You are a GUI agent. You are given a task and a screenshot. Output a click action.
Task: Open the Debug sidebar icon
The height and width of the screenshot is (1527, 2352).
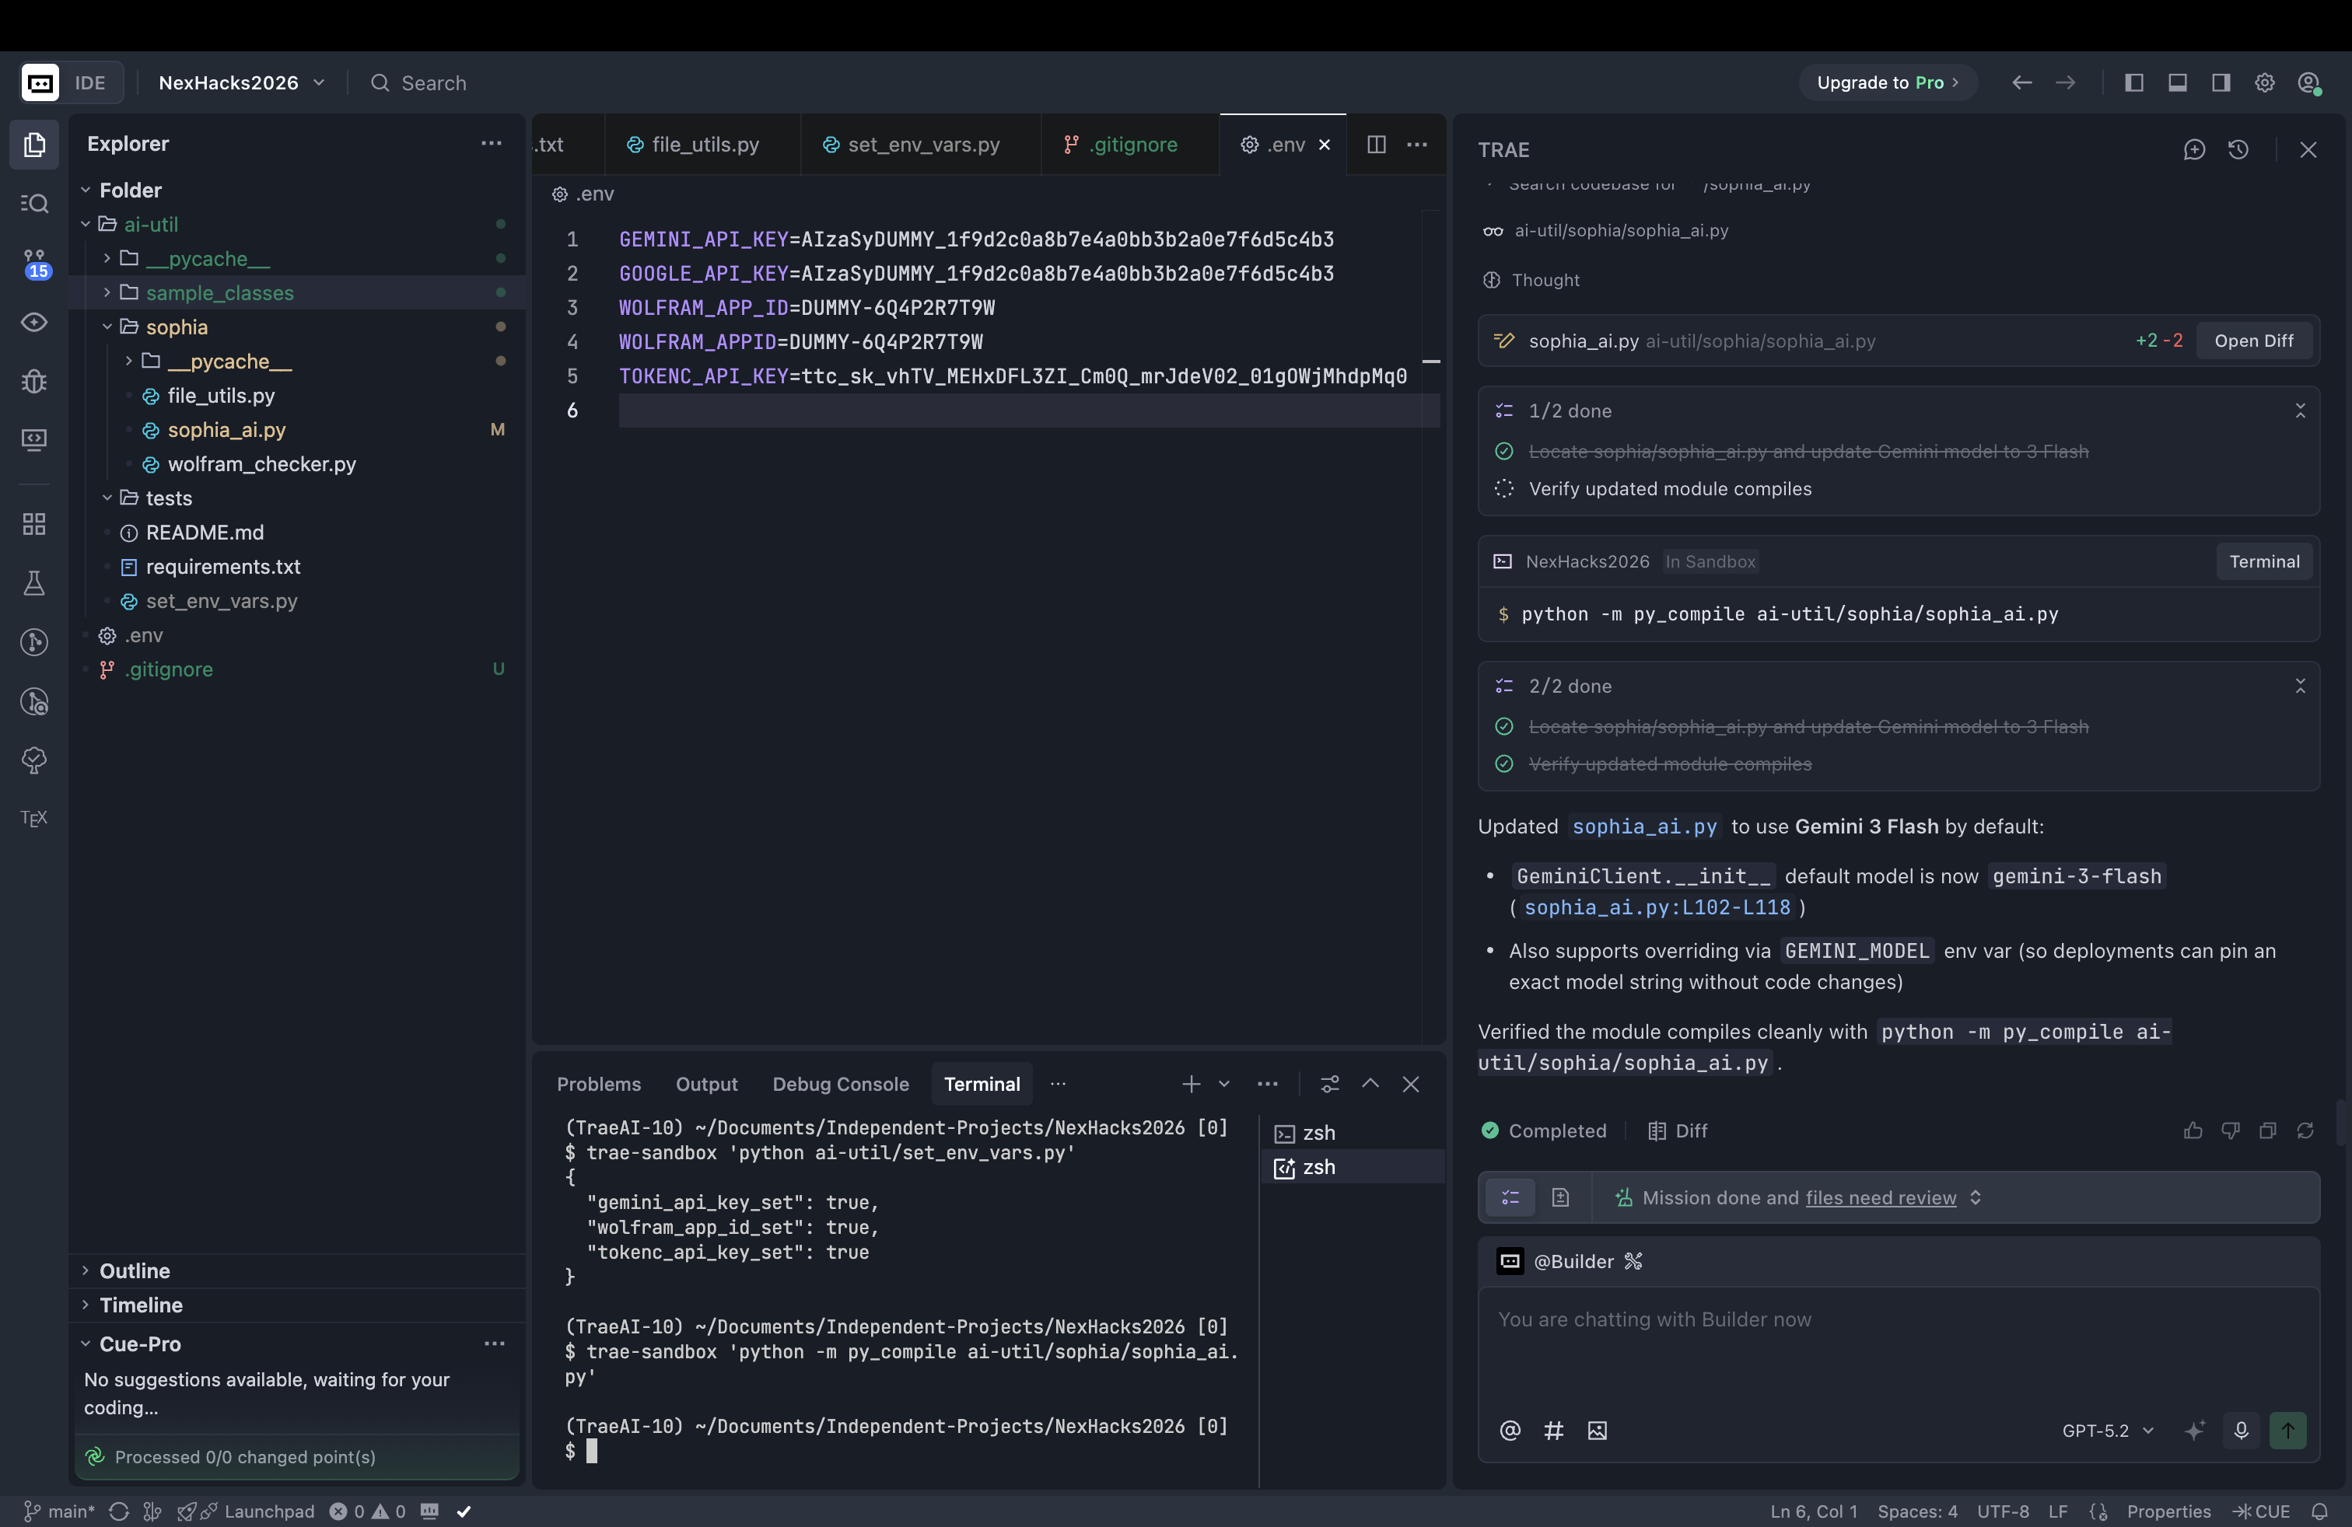(34, 381)
